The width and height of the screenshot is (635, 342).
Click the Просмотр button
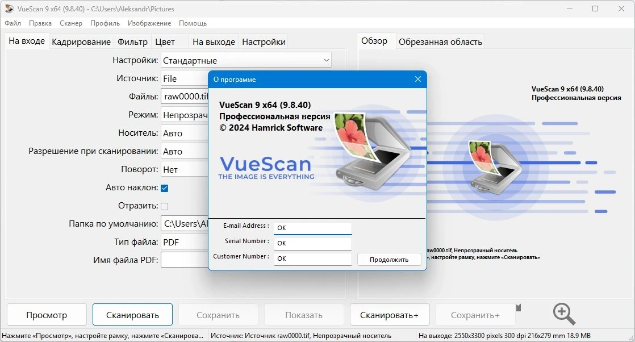47,315
